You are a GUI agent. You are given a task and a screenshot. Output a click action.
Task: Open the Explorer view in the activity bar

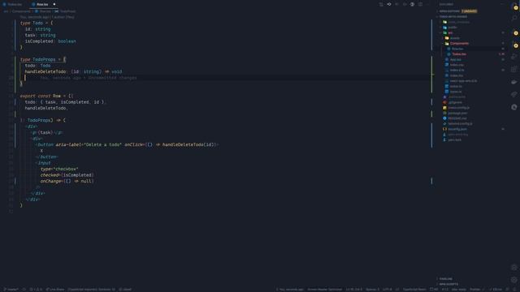(514, 6)
